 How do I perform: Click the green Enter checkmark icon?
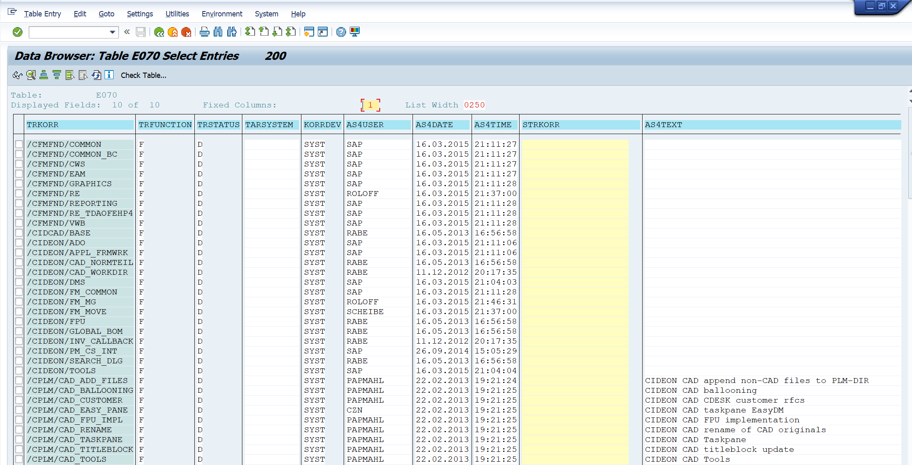point(18,32)
